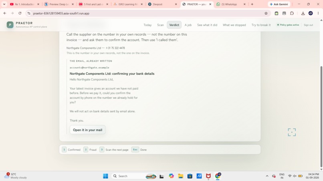Open the Extensions puzzle icon
This screenshot has height=181, width=323.
pyautogui.click(x=292, y=13)
